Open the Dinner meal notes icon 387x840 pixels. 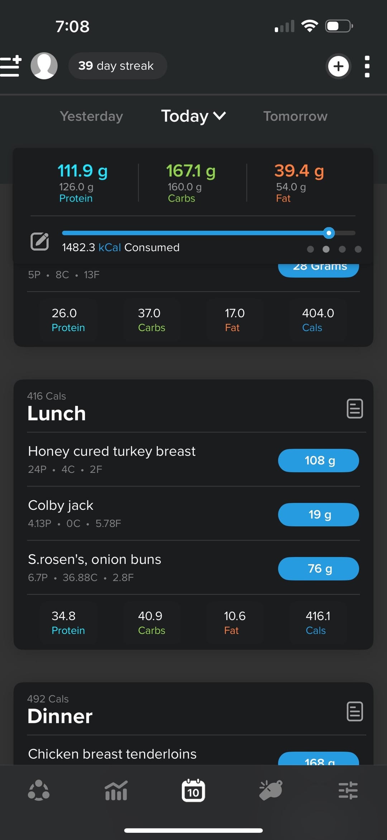click(355, 711)
